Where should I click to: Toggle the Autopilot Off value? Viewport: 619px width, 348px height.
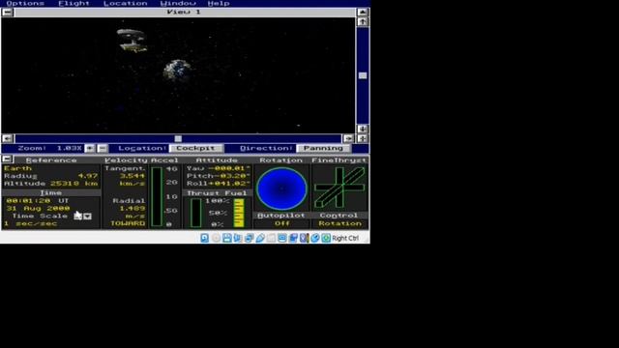click(x=282, y=223)
